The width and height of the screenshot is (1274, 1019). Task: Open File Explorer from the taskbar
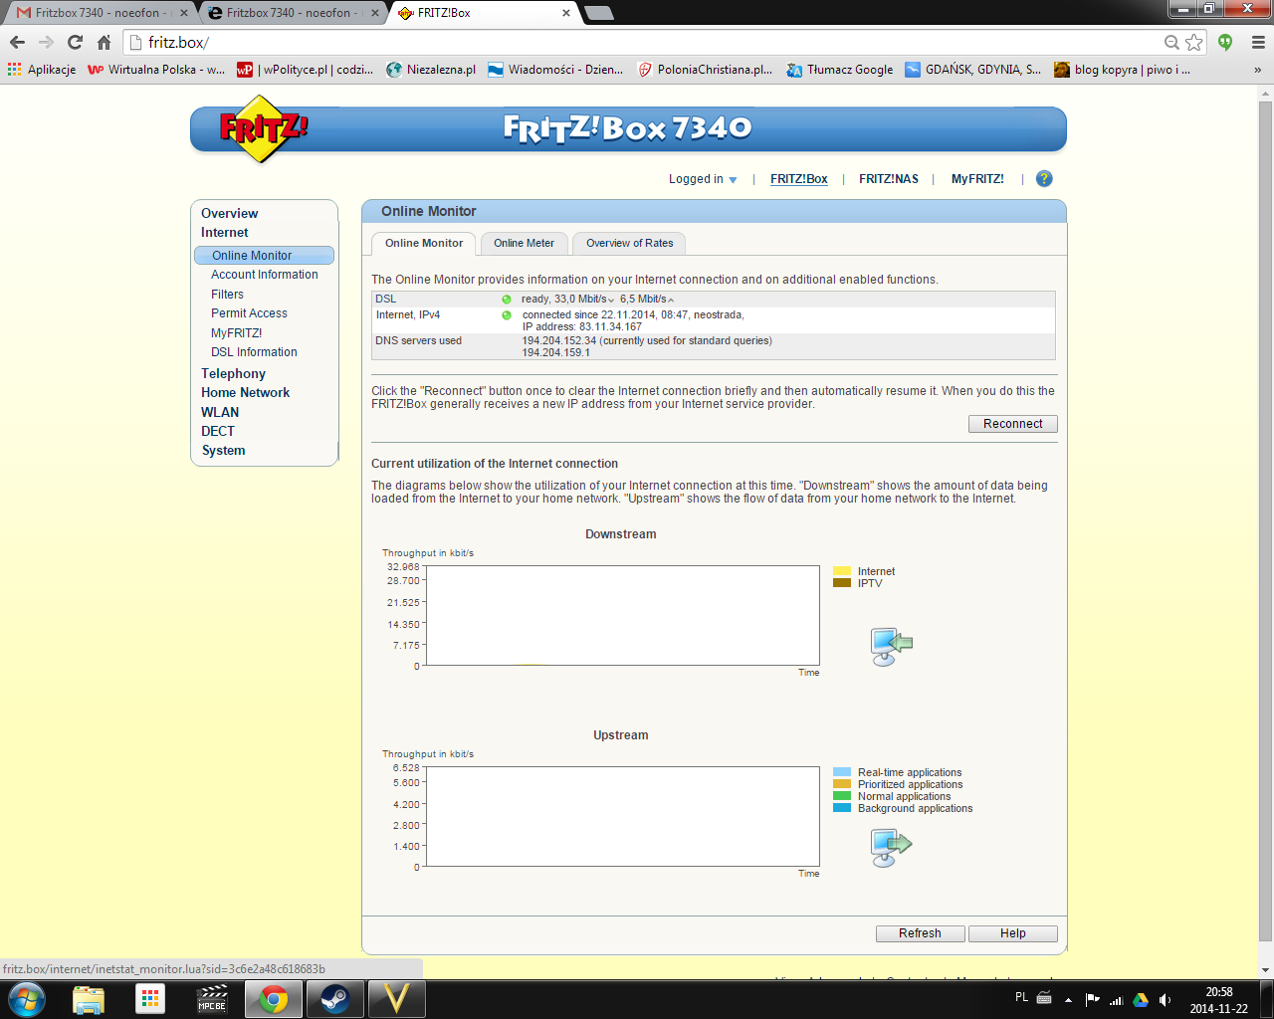coord(89,999)
